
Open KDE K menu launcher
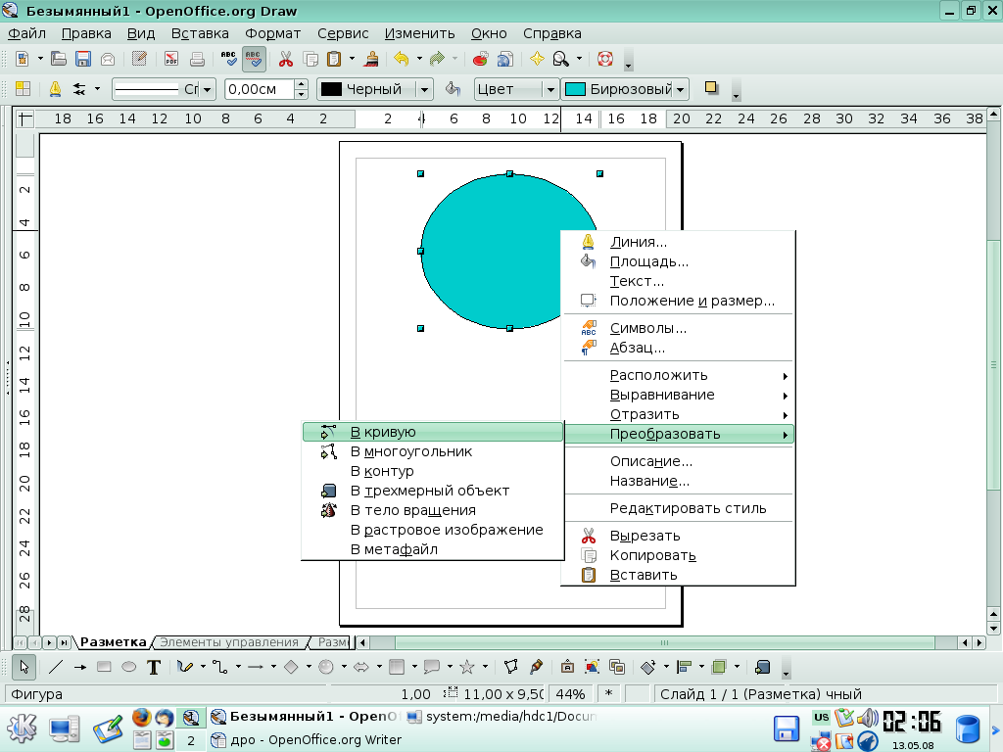[x=22, y=728]
